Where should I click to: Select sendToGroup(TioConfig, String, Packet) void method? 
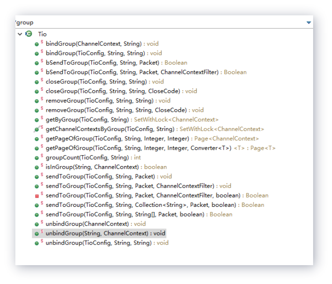tap(109, 177)
